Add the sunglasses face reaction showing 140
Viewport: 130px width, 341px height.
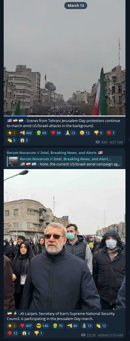point(42,326)
